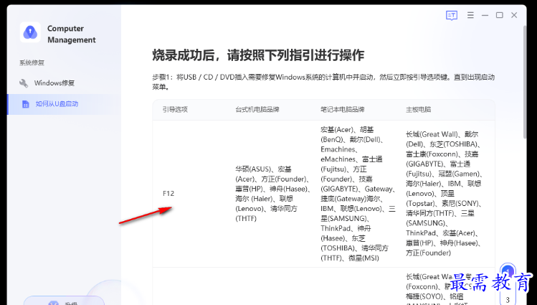Click the 主板电脑 column header
This screenshot has width=537, height=305.
click(419, 110)
